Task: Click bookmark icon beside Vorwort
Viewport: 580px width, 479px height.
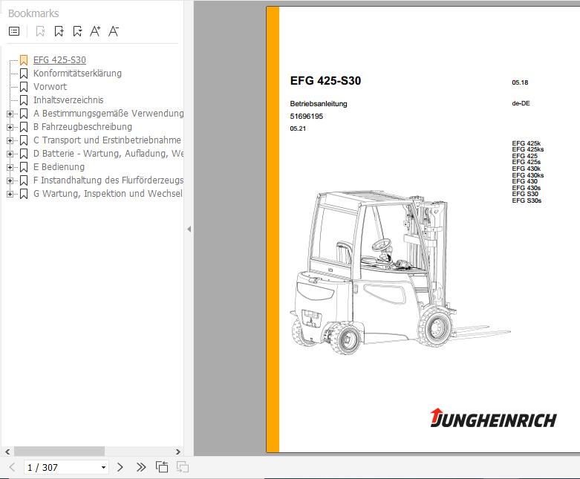Action: point(24,87)
